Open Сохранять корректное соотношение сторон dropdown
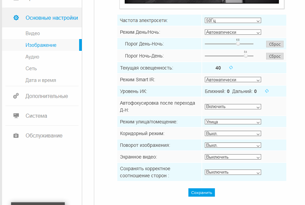The height and width of the screenshot is (205, 305). [233, 172]
